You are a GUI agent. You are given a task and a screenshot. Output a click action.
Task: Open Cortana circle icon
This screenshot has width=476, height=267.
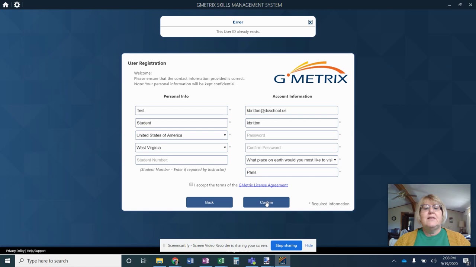(129, 261)
